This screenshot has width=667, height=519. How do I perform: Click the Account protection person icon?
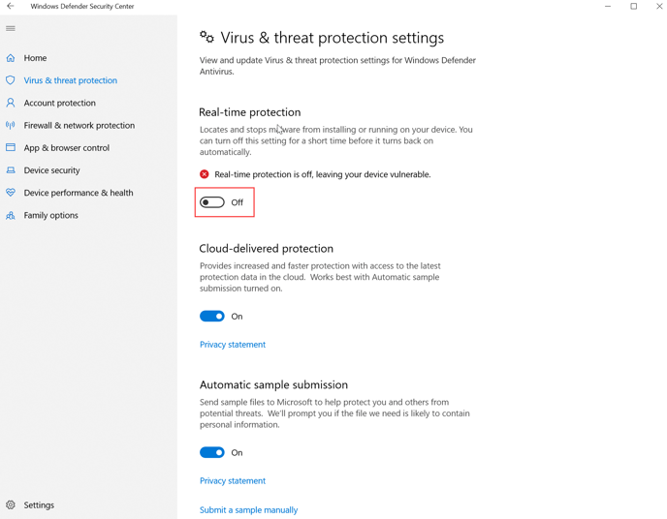pyautogui.click(x=11, y=103)
